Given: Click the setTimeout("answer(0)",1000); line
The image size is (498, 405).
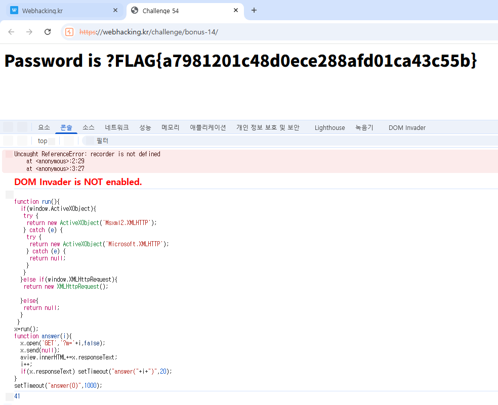Looking at the screenshot, I should (x=58, y=386).
